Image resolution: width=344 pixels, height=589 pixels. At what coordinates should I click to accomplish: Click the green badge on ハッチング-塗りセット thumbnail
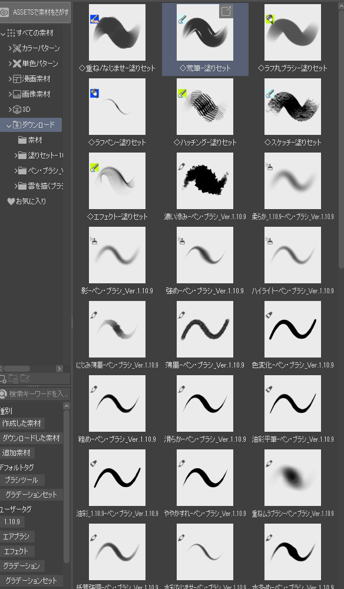182,94
